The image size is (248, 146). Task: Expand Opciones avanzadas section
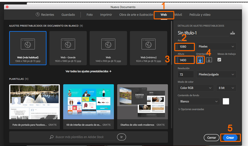(x=191, y=109)
